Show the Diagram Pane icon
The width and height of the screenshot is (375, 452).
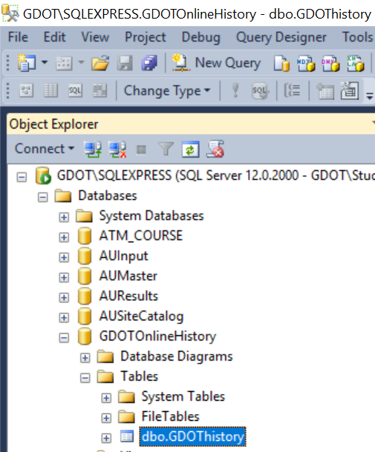click(x=26, y=91)
